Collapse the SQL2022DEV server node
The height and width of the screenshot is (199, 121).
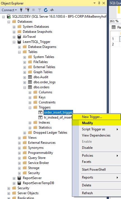[x=4, y=17]
